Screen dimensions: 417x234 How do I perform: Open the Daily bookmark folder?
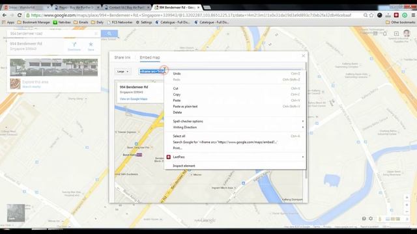tap(97, 22)
